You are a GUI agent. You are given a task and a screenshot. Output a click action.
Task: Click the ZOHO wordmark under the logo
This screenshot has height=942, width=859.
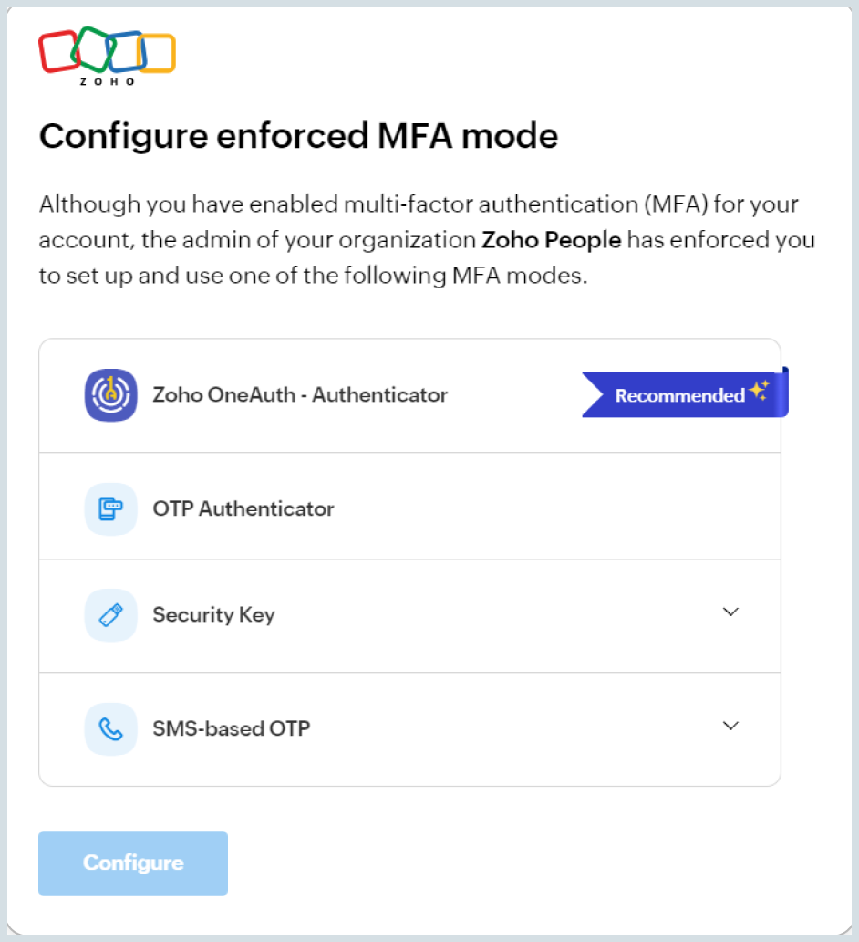pos(107,81)
